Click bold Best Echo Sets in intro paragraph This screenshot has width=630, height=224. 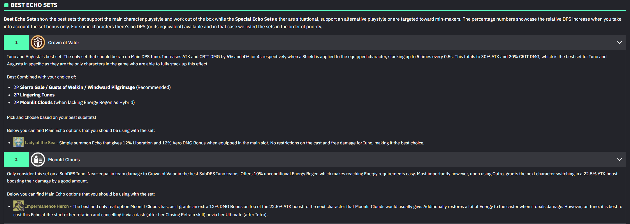click(x=20, y=19)
